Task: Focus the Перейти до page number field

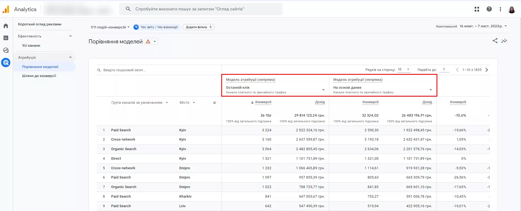Action: (x=446, y=70)
